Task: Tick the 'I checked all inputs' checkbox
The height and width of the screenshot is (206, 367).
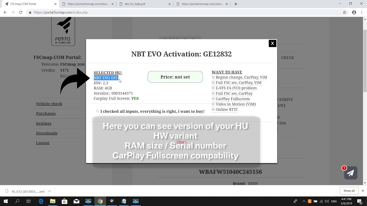Action: pyautogui.click(x=98, y=111)
